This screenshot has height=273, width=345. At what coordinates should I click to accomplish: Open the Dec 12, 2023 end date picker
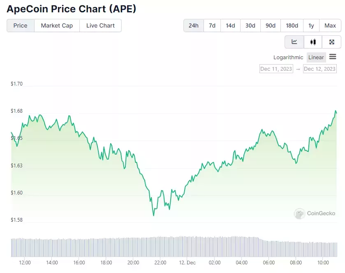click(x=320, y=69)
